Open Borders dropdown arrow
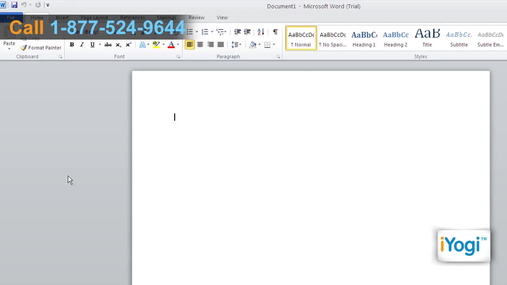The height and width of the screenshot is (285, 507). pyautogui.click(x=274, y=45)
